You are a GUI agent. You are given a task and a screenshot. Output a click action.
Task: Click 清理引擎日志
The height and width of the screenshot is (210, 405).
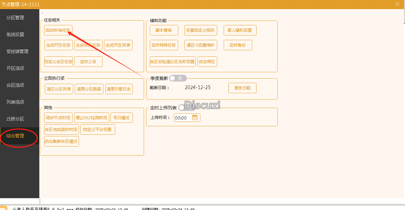(x=119, y=89)
